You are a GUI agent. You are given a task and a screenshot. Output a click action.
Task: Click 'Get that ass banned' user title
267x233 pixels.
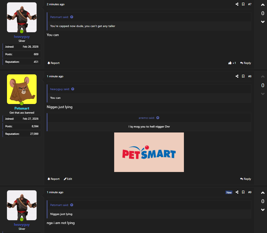tap(22, 113)
